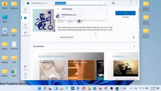Image resolution: width=161 pixels, height=91 pixels.
Task: Show hidden system tray icons
Action: click(121, 88)
